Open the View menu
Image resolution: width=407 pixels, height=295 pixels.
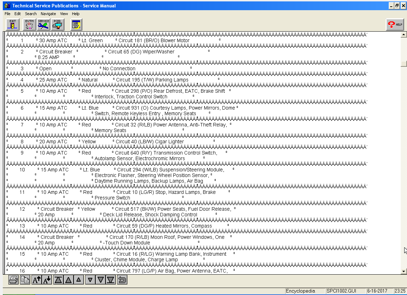pyautogui.click(x=64, y=14)
